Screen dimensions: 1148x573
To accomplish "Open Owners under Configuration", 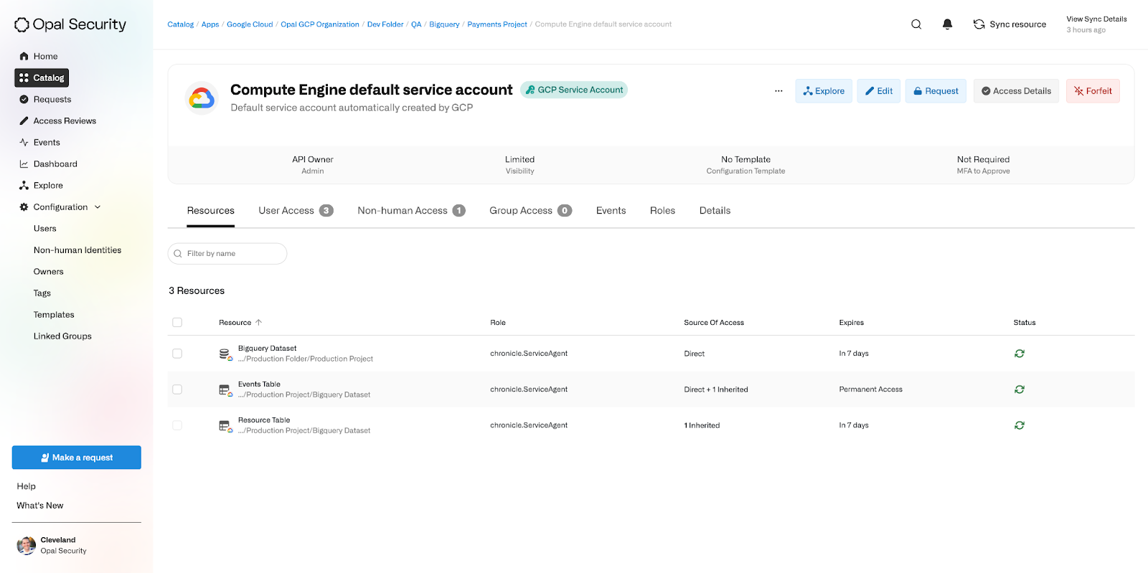I will [x=48, y=271].
